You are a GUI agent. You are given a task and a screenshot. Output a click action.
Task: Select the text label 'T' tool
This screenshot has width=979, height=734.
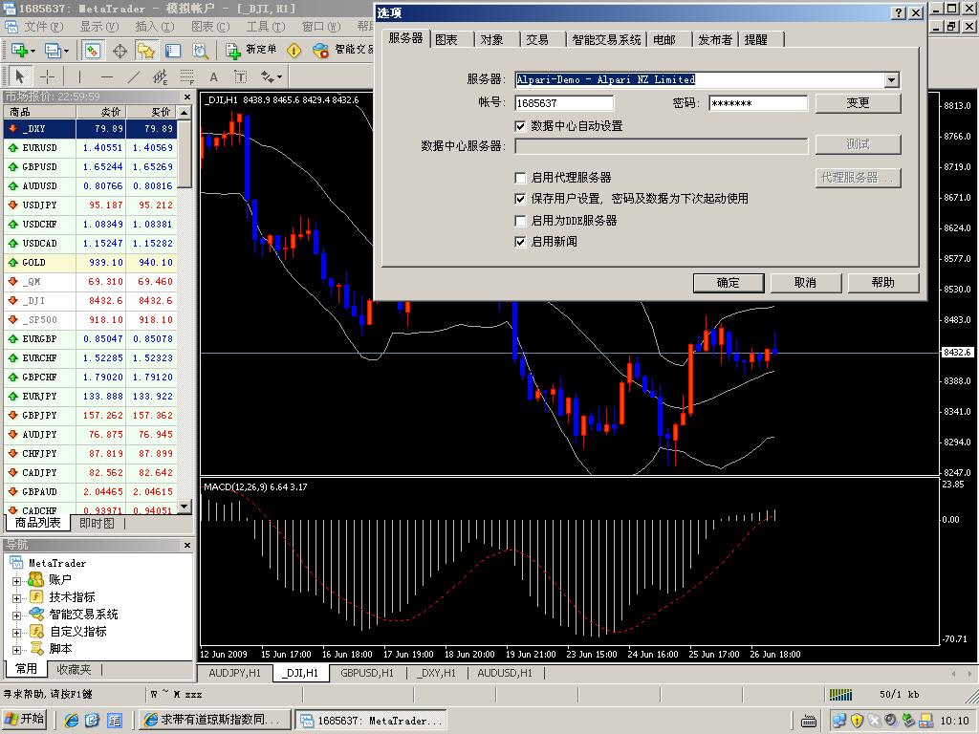pyautogui.click(x=240, y=76)
